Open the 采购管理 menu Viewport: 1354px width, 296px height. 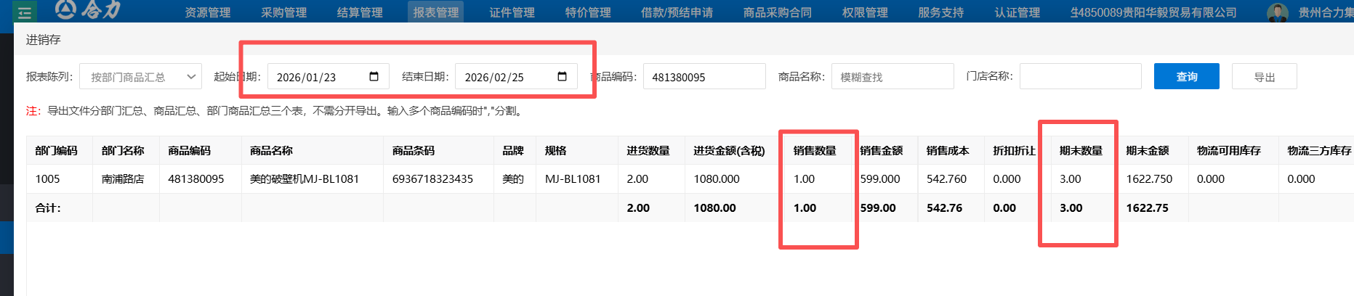283,12
